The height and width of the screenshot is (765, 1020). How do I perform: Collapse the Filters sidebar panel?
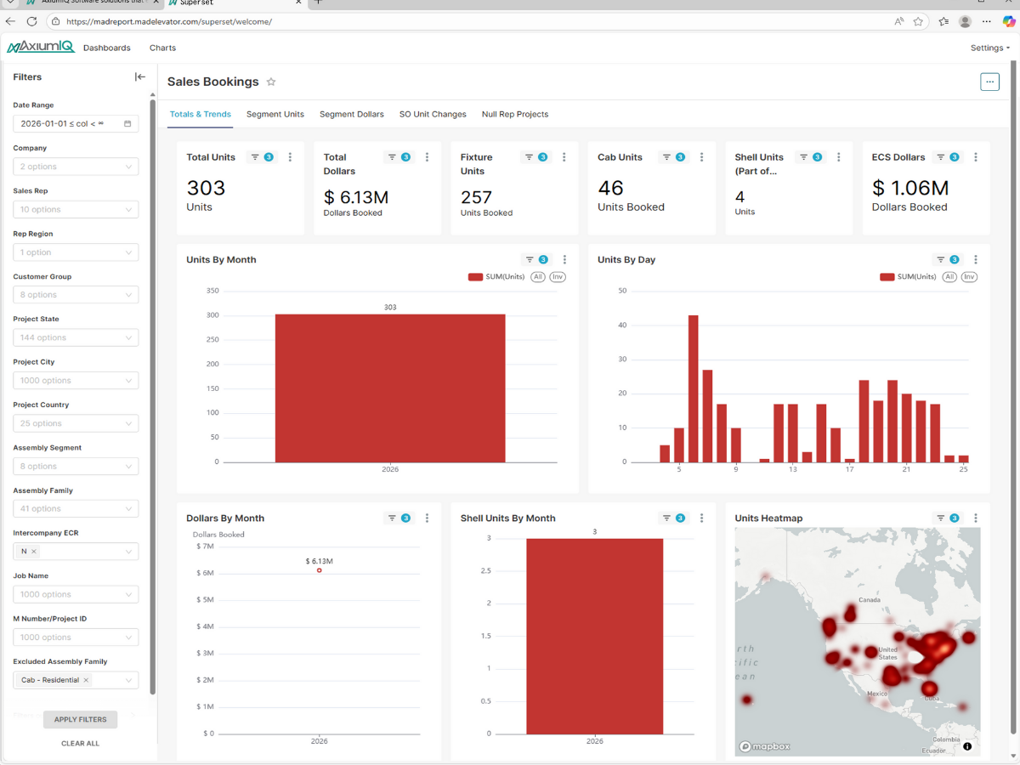140,76
